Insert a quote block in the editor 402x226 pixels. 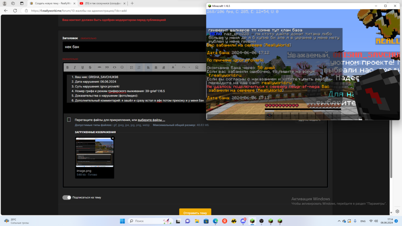pos(107,68)
